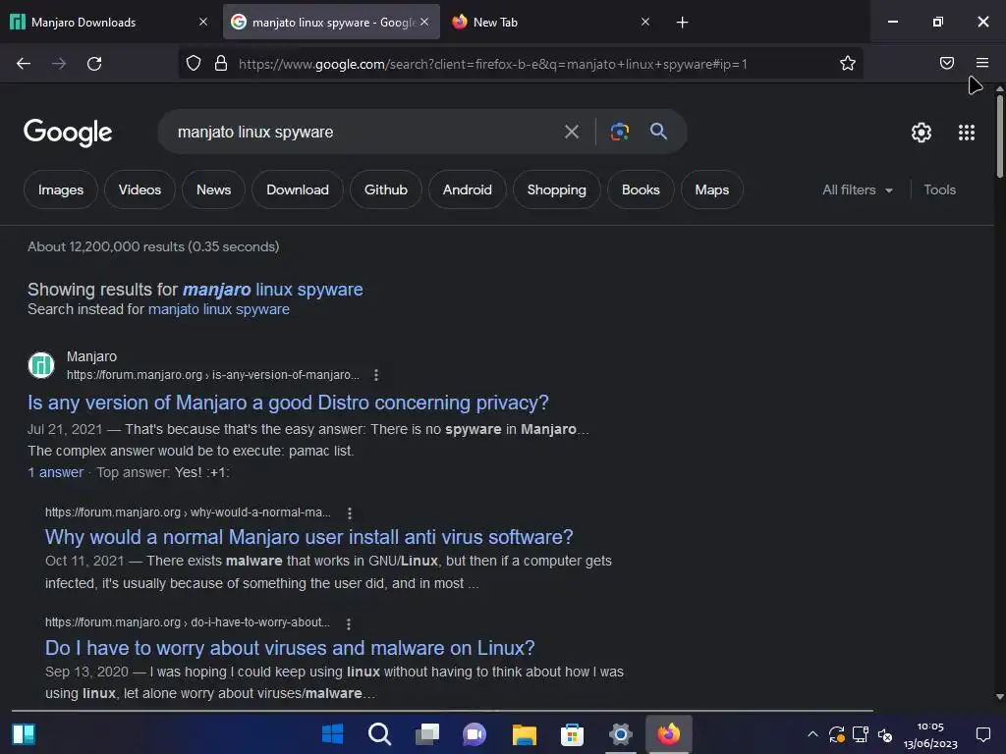Click the Google search magnifier button

click(x=658, y=132)
